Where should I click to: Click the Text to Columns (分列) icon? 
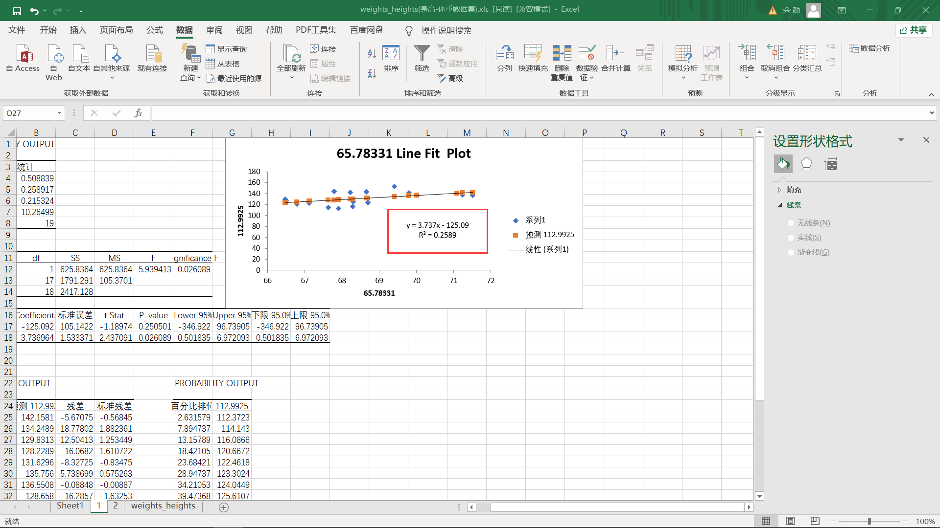pyautogui.click(x=504, y=54)
